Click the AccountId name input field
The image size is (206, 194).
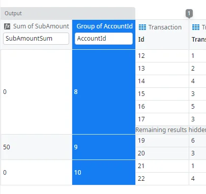[x=104, y=39]
